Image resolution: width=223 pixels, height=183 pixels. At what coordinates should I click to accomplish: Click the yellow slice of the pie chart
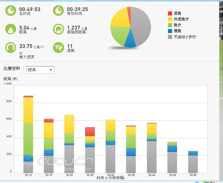(x=120, y=18)
